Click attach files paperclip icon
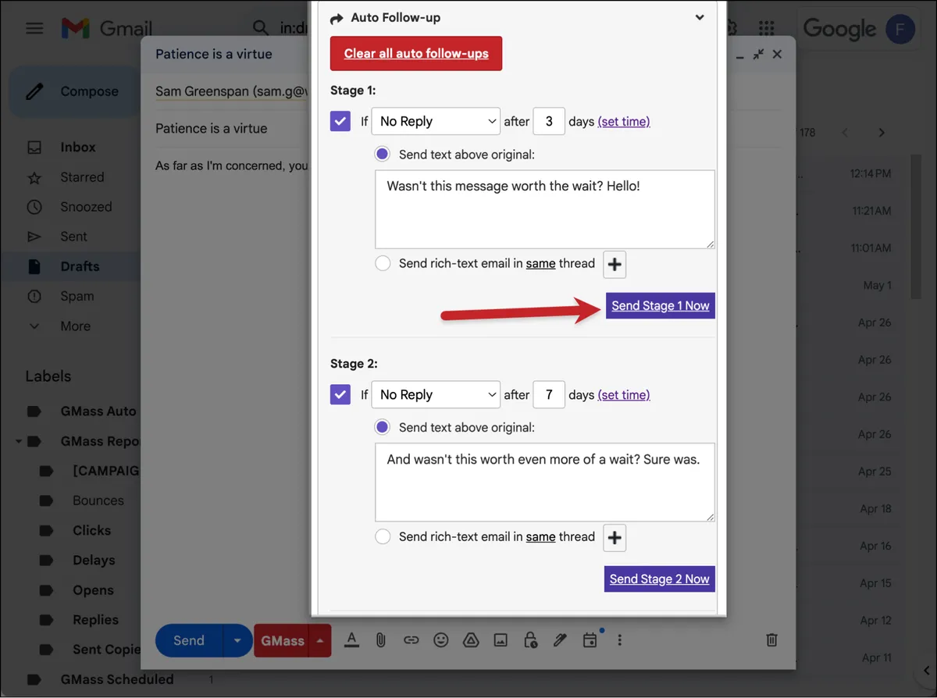The height and width of the screenshot is (698, 937). click(x=381, y=640)
